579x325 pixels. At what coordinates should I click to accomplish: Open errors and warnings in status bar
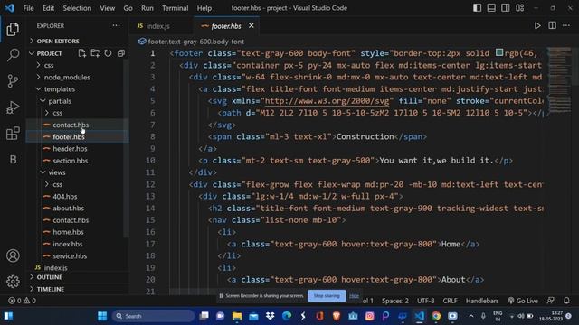click(x=22, y=301)
